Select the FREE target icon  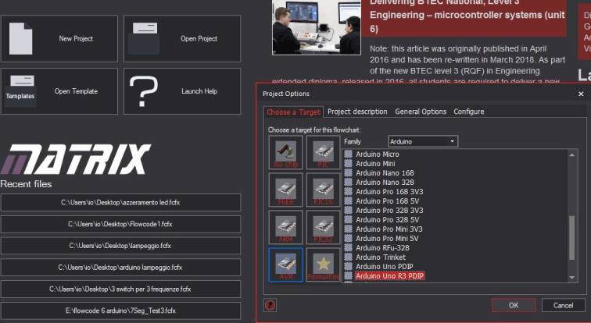point(285,190)
